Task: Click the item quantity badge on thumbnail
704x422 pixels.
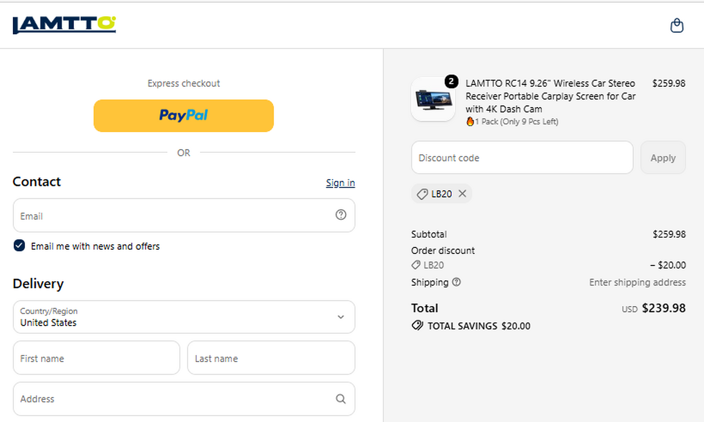Action: tap(451, 81)
